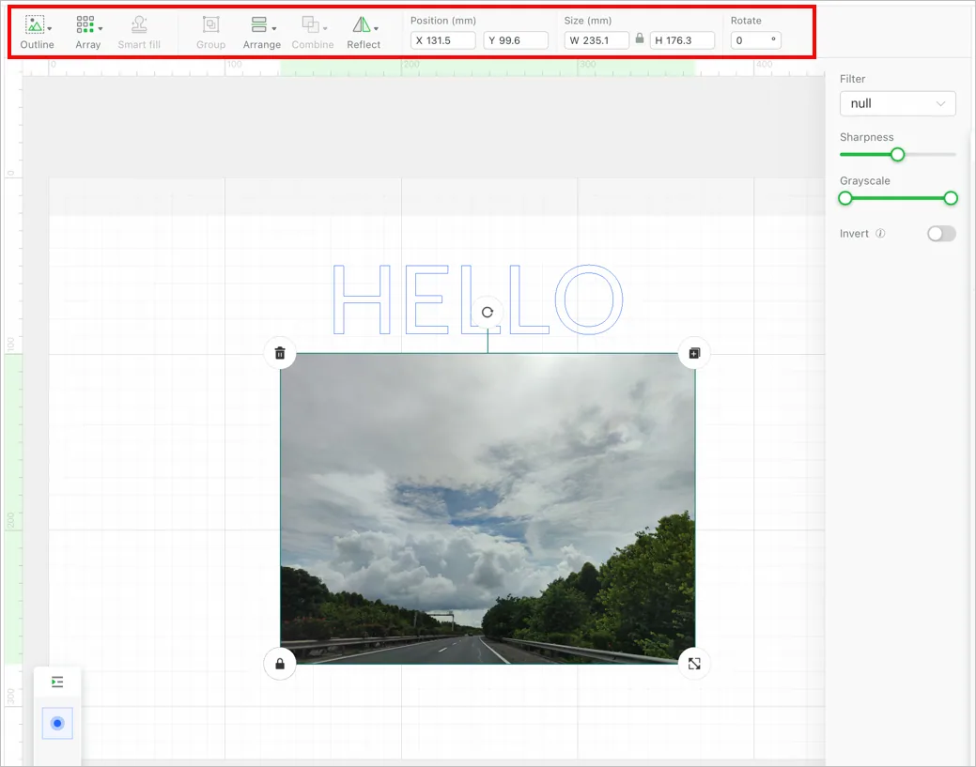This screenshot has width=976, height=767.
Task: Open the Combine dropdown arrow
Action: point(325,28)
